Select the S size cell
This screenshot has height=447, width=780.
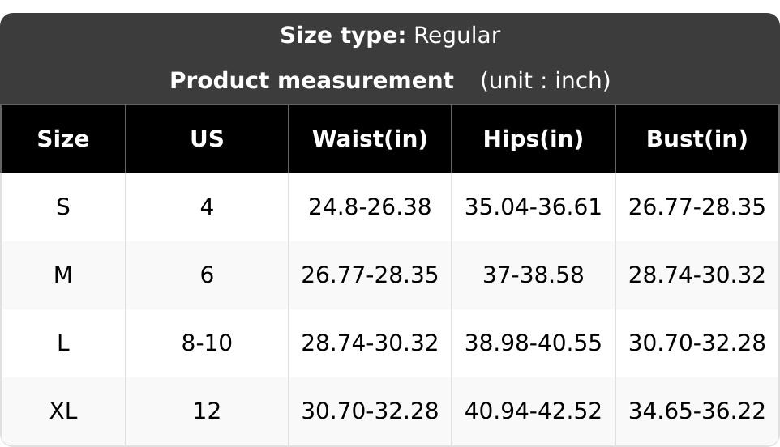(63, 207)
